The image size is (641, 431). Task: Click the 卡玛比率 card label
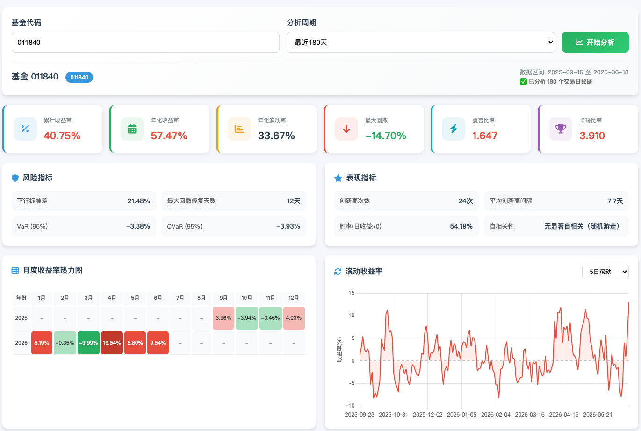point(591,121)
